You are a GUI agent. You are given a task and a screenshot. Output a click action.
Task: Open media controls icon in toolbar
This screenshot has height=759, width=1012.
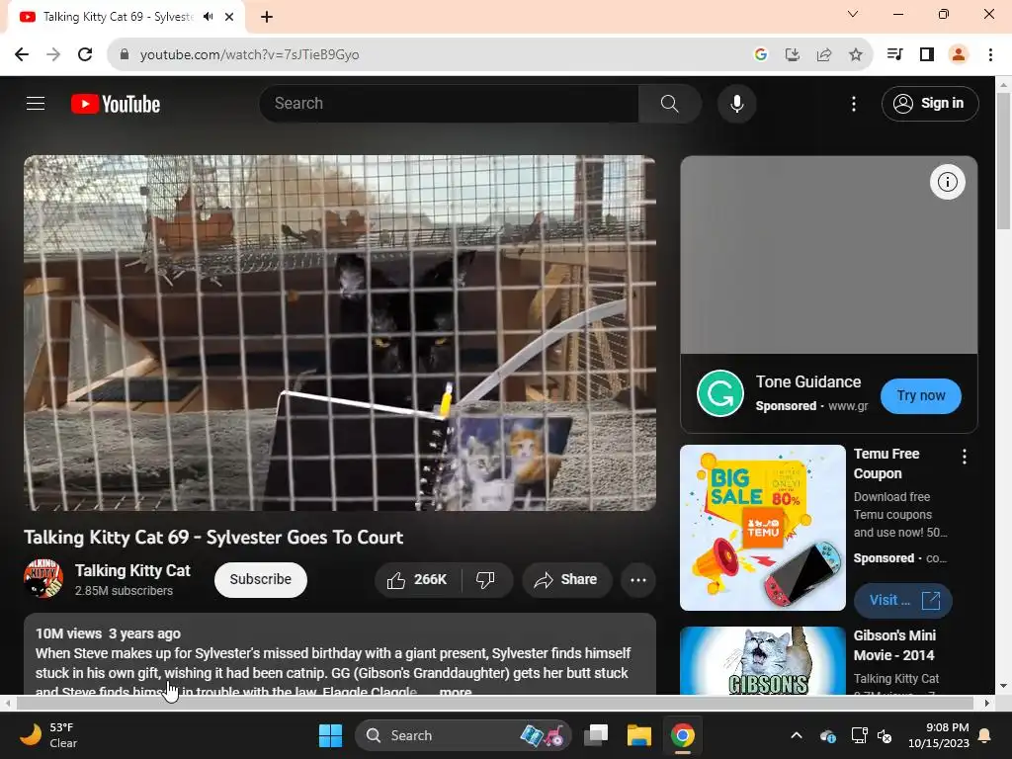point(894,54)
